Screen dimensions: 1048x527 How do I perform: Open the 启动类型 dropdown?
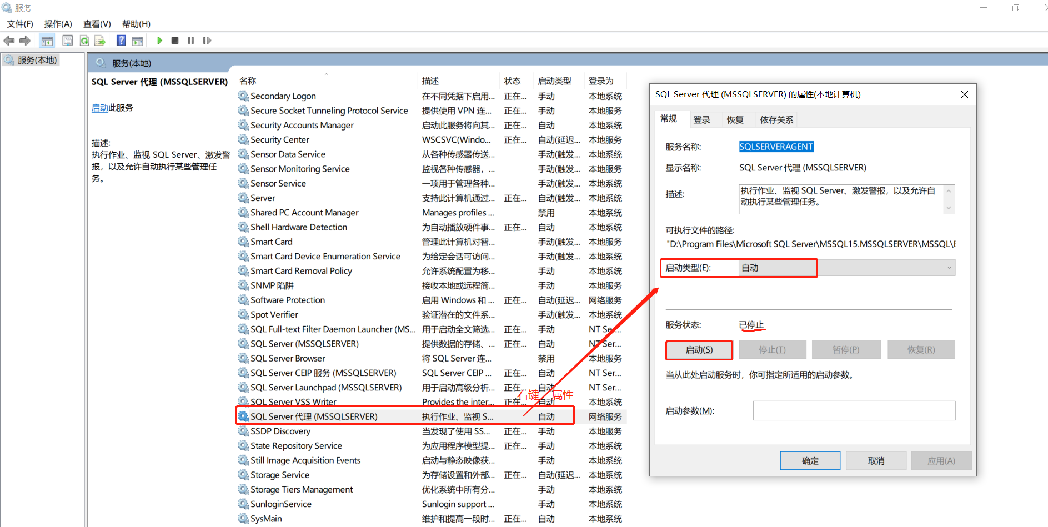pos(847,268)
